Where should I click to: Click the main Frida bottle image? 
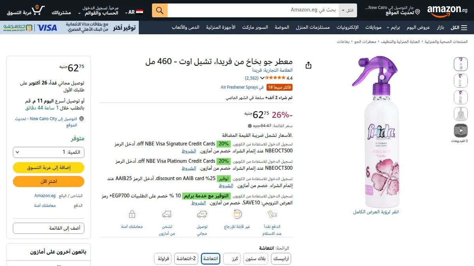point(376,132)
